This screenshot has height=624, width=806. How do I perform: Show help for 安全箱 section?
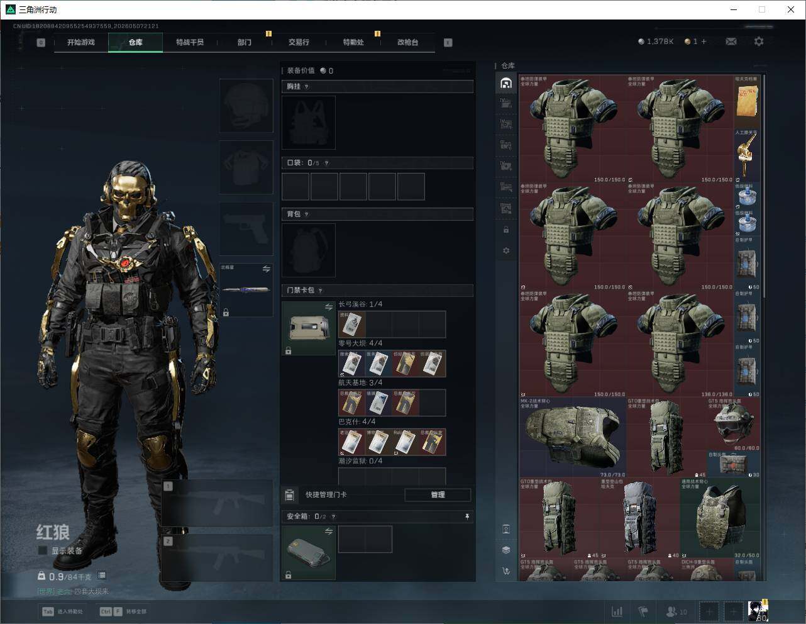point(333,516)
